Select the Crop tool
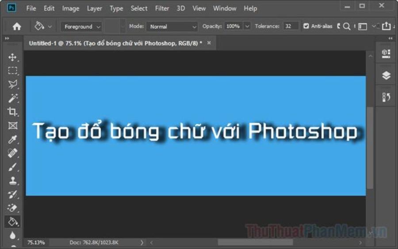Screen dimensions: 398x249 tap(12, 112)
